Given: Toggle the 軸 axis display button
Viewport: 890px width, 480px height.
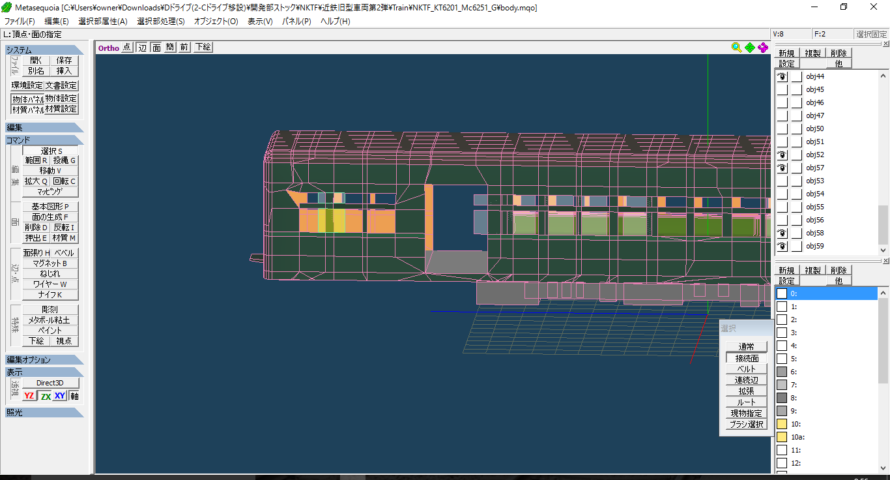Looking at the screenshot, I should pos(74,396).
